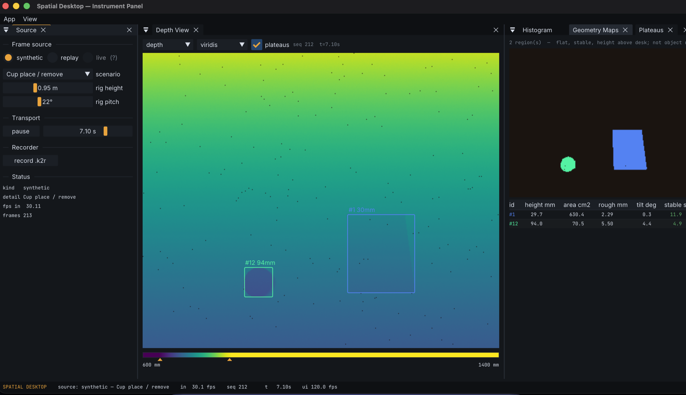Image resolution: width=686 pixels, height=395 pixels.
Task: Click the blue rectangular region in plateau map
Action: [629, 150]
